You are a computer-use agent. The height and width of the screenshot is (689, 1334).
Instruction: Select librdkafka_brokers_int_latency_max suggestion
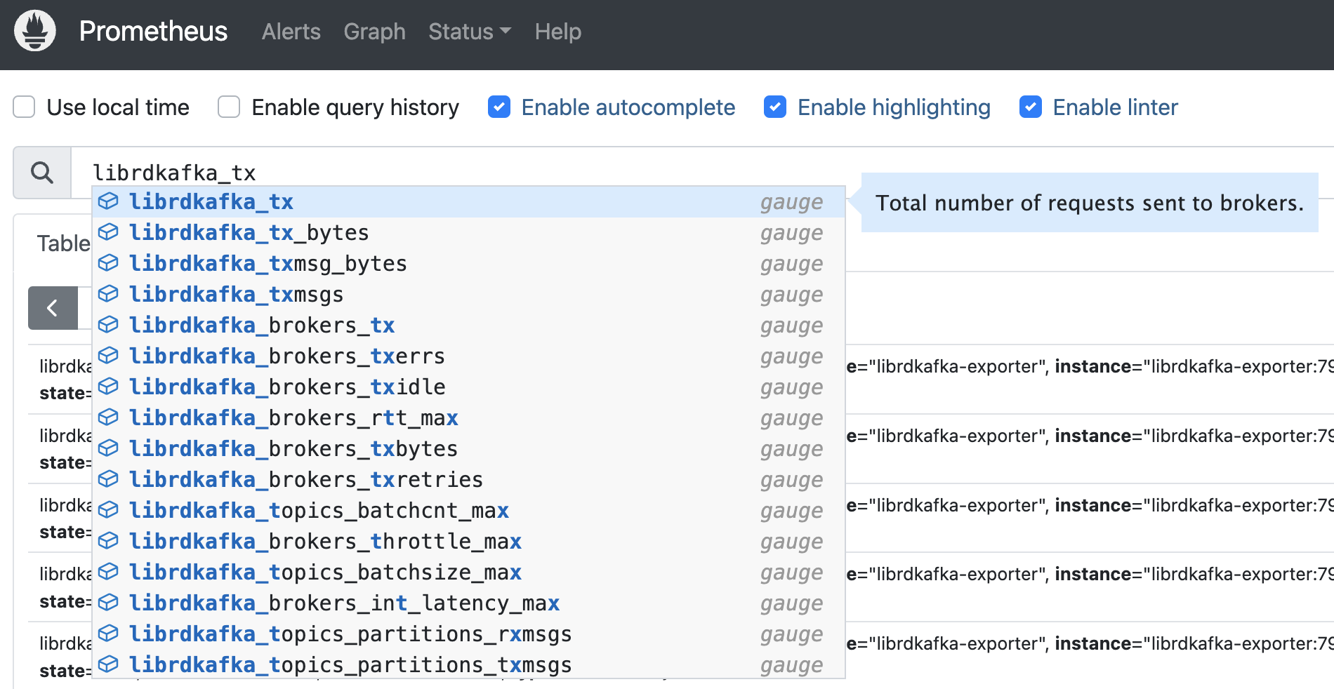pyautogui.click(x=469, y=603)
